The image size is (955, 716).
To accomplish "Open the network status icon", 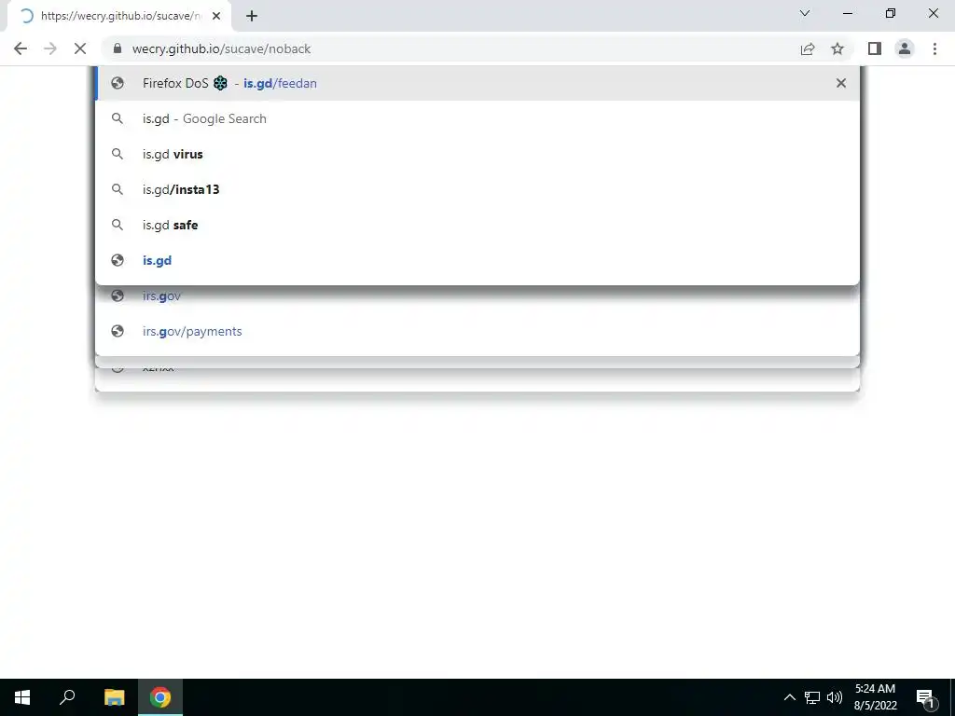I will coord(812,697).
